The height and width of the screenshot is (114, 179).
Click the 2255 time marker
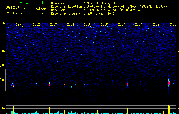[x=87, y=24]
